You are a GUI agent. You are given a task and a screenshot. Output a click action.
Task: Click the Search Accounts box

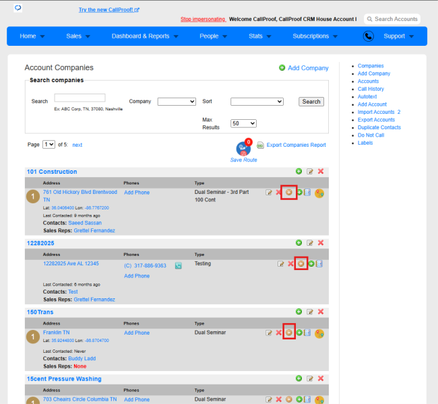392,19
